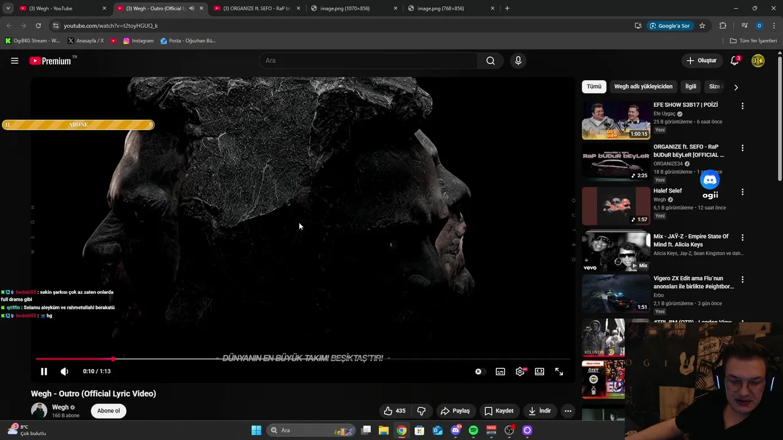Viewport: 783px width, 440px height.
Task: Open the Wegh channel name link
Action: (60, 407)
